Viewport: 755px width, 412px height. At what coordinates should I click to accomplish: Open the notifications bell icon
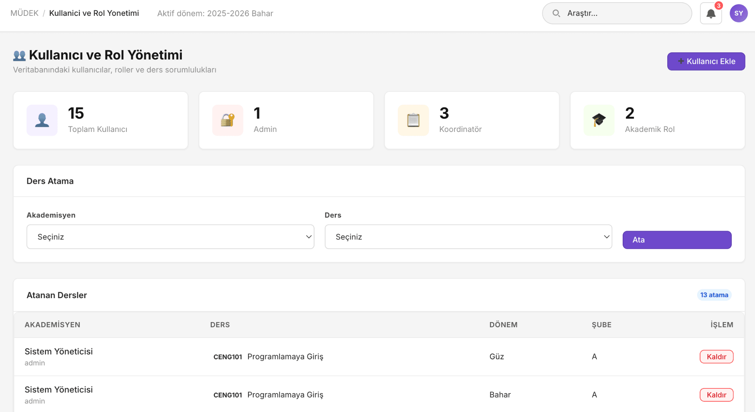tap(711, 14)
